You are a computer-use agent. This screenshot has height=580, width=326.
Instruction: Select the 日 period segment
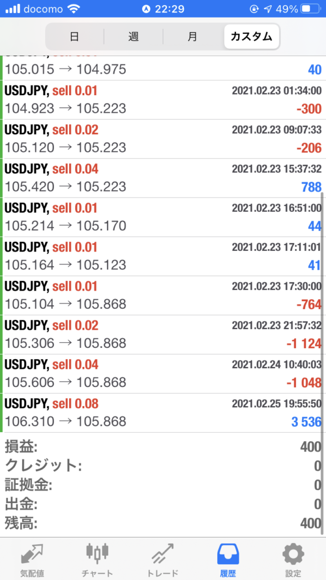point(75,37)
